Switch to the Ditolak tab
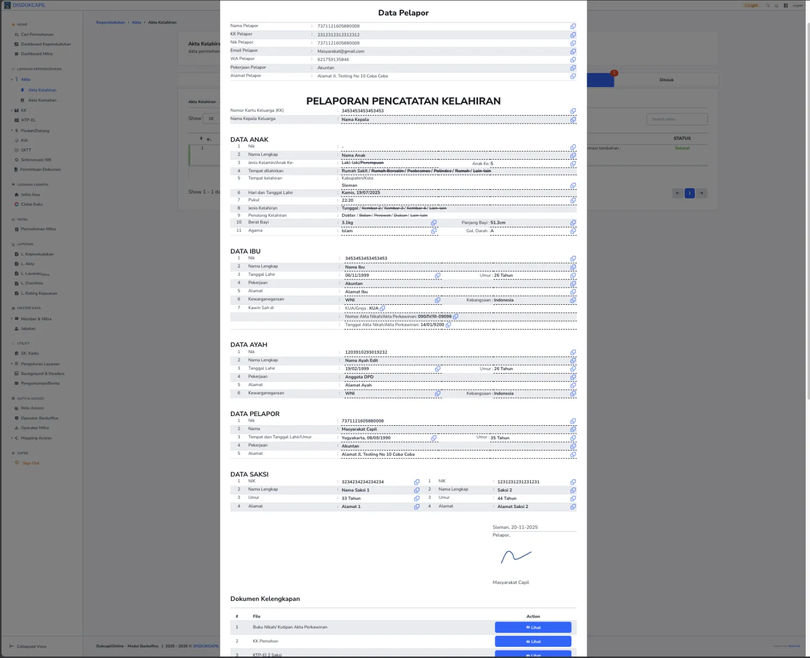The image size is (810, 658). click(x=666, y=80)
